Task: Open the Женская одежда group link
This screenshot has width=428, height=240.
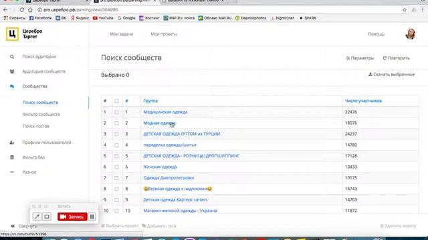Action: coord(160,167)
